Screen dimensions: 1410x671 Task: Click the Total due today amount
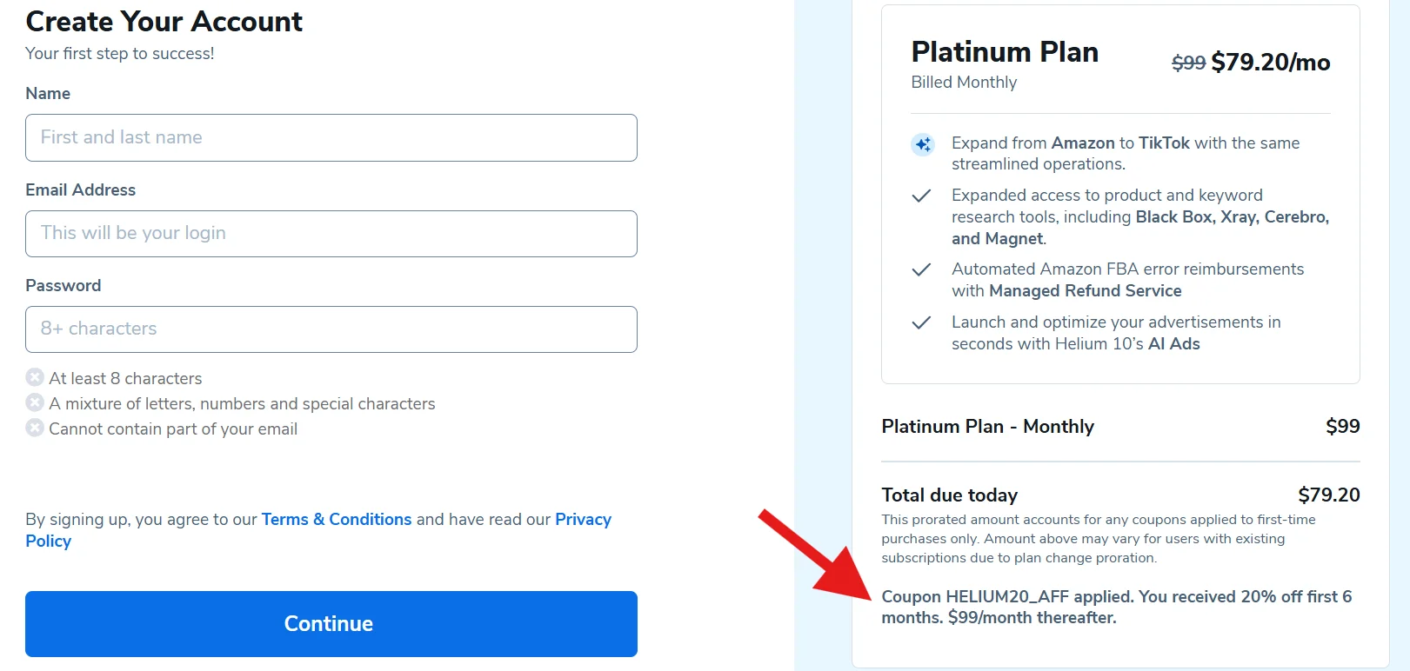[x=1328, y=495]
